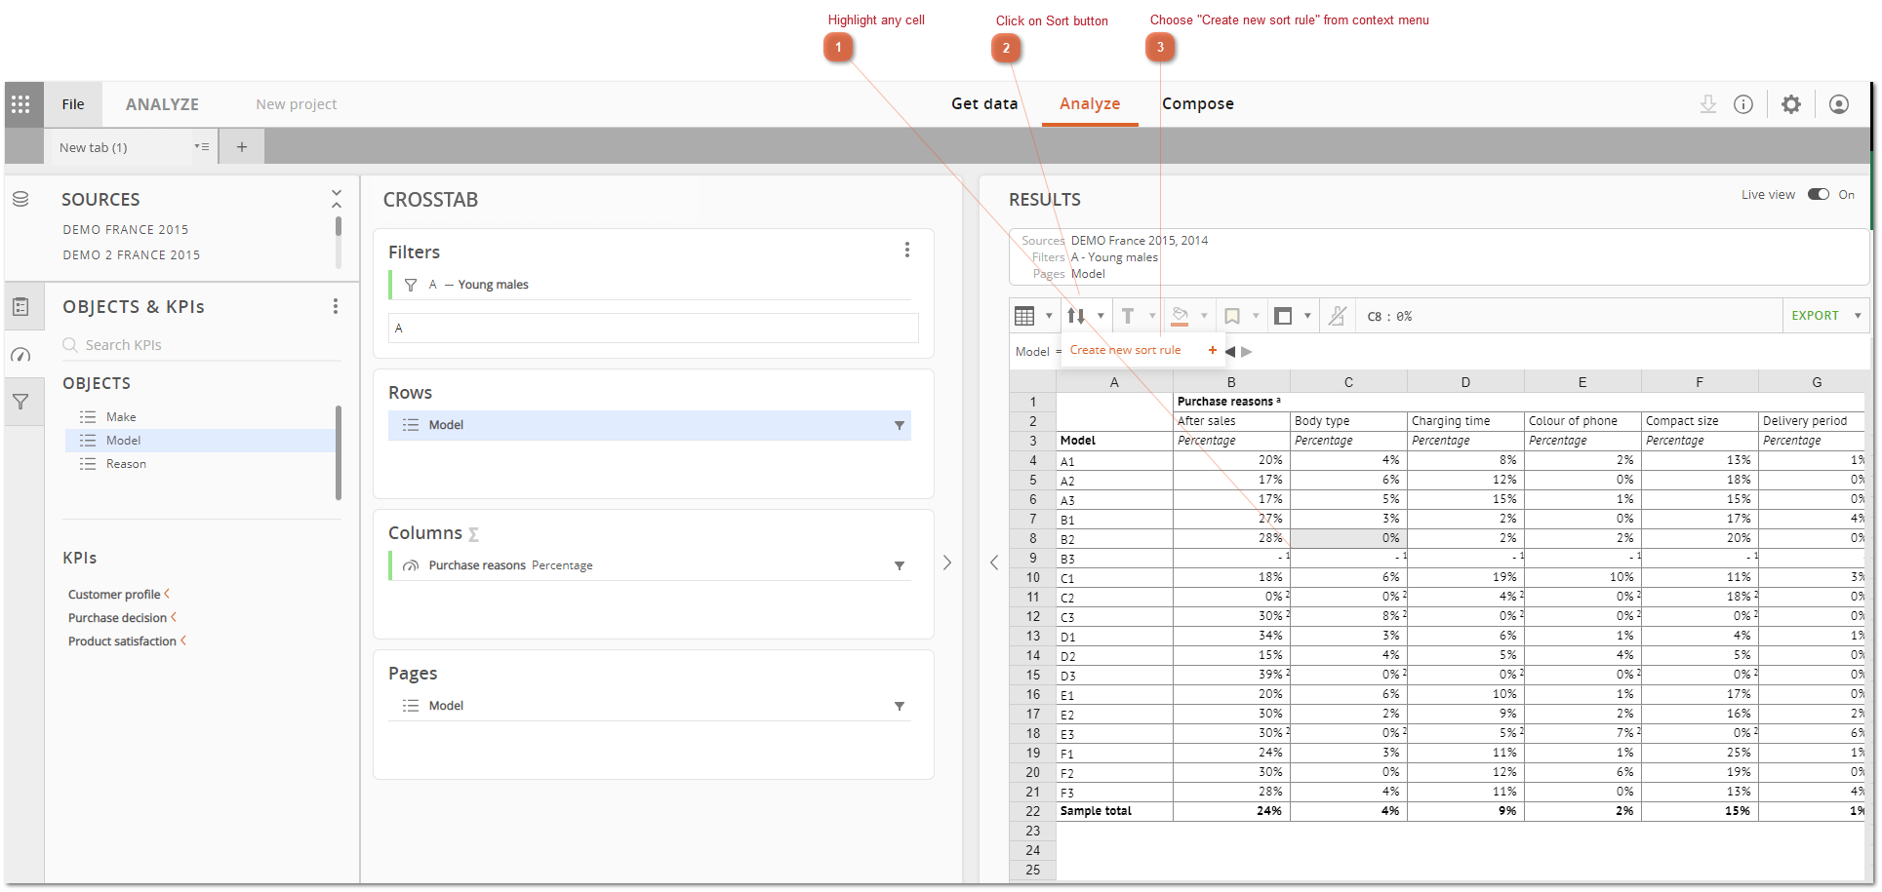Click the text format T icon
The height and width of the screenshot is (892, 1882).
tap(1128, 316)
